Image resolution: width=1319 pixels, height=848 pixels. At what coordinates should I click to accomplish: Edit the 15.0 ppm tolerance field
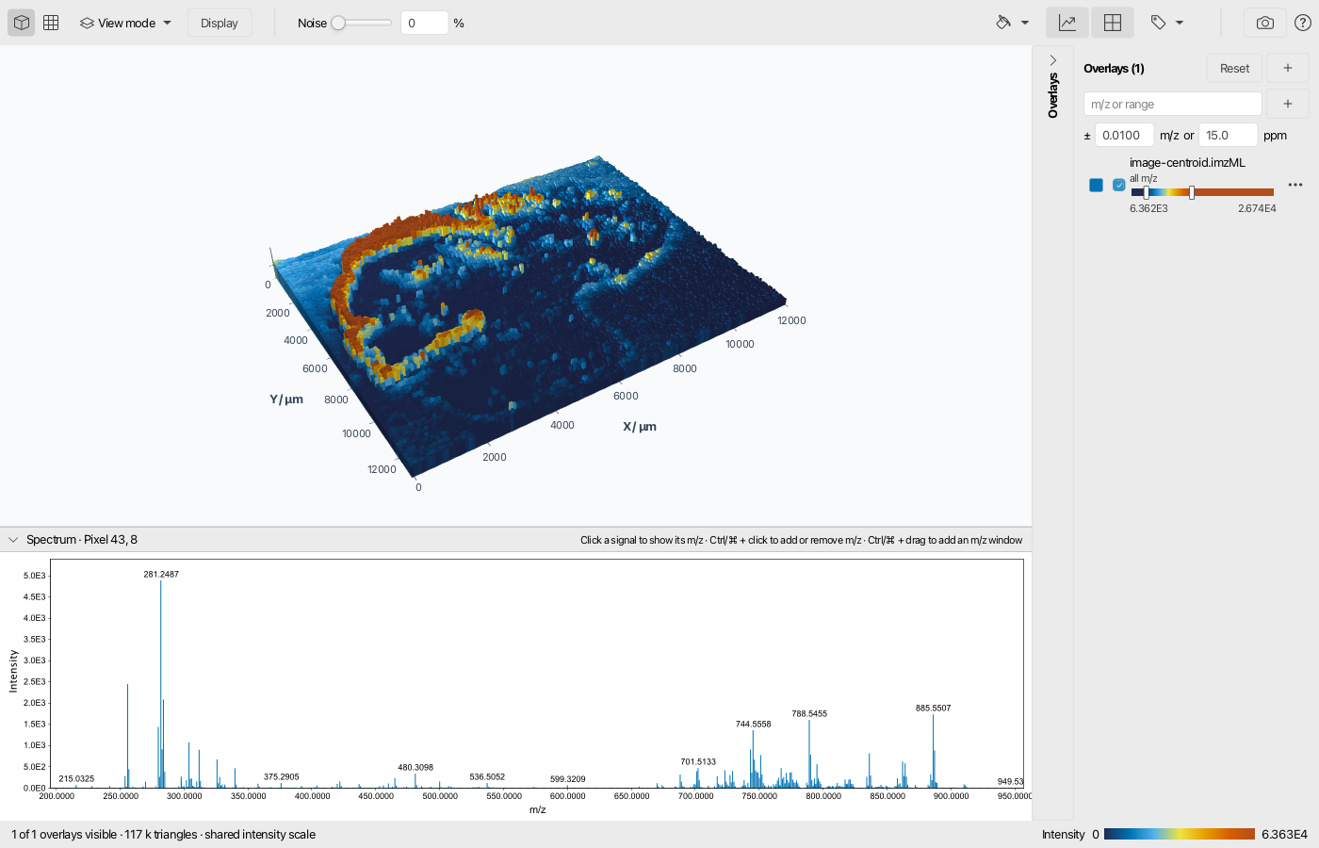point(1228,135)
